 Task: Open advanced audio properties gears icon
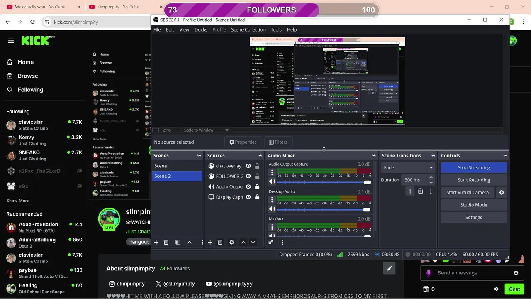271,242
